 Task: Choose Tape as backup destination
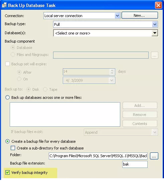45,89
